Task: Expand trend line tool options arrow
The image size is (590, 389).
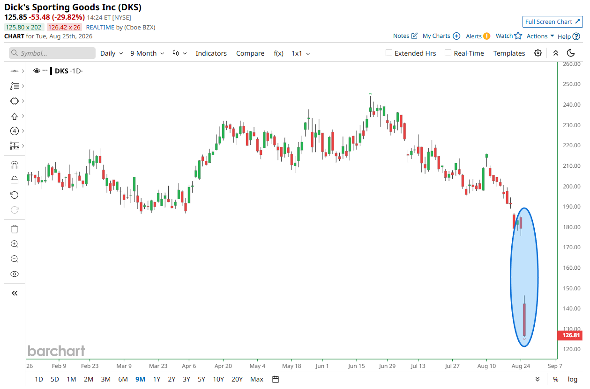Action: pyautogui.click(x=22, y=71)
